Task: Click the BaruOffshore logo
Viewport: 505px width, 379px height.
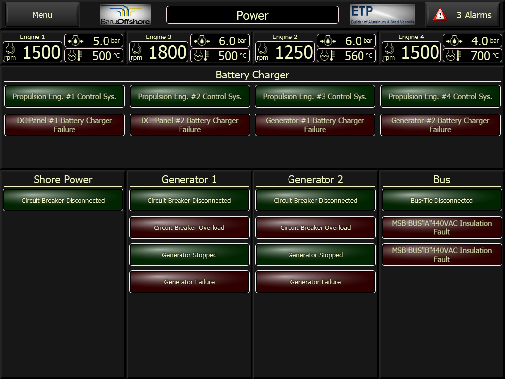Action: pyautogui.click(x=125, y=15)
